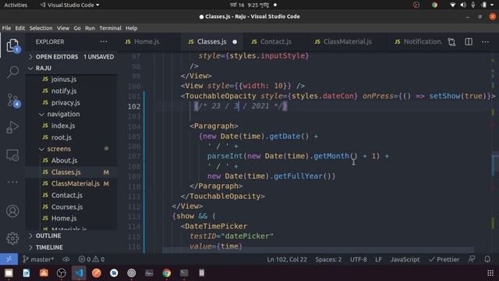Viewport: 499px width, 281px height.
Task: Open Google Chrome from the dock
Action: [x=166, y=273]
